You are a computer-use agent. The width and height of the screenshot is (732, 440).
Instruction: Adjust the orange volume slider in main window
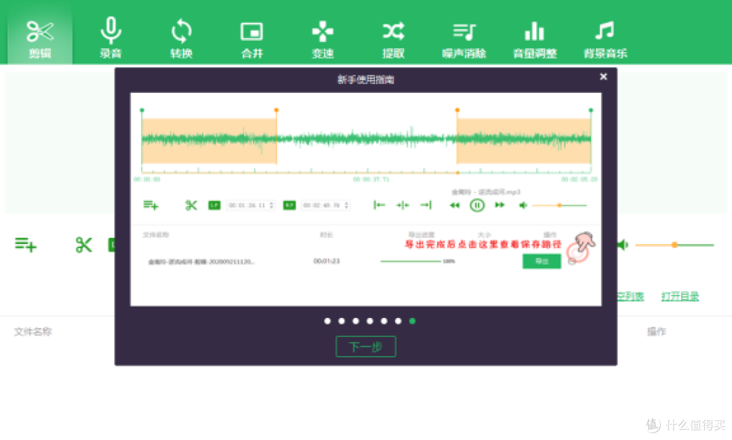pyautogui.click(x=674, y=245)
